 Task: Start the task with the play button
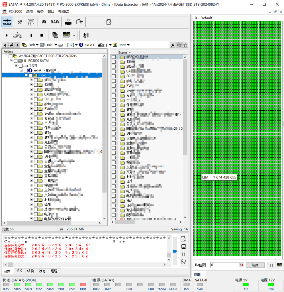7,35
